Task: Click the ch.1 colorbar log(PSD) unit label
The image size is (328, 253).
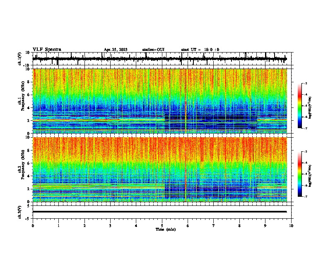Action: pyautogui.click(x=310, y=107)
